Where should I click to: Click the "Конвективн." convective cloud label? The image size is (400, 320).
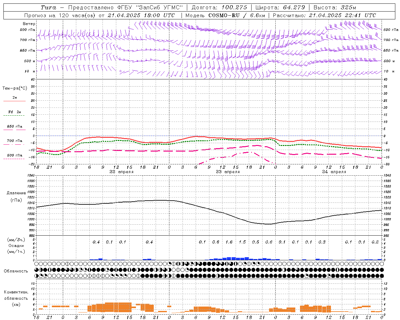point(16,292)
